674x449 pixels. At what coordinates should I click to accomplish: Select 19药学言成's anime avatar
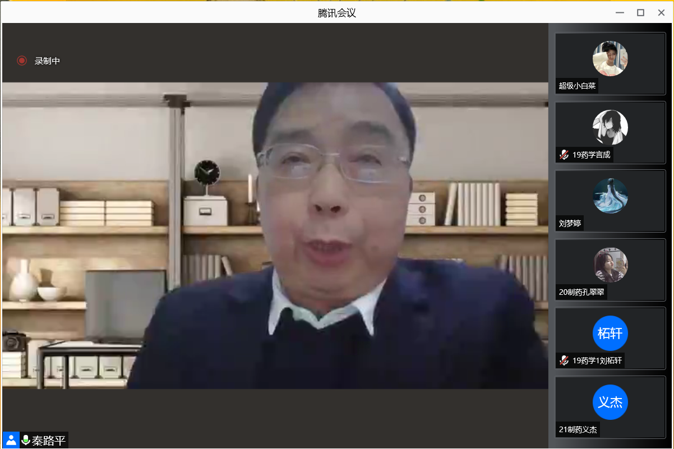coord(610,127)
